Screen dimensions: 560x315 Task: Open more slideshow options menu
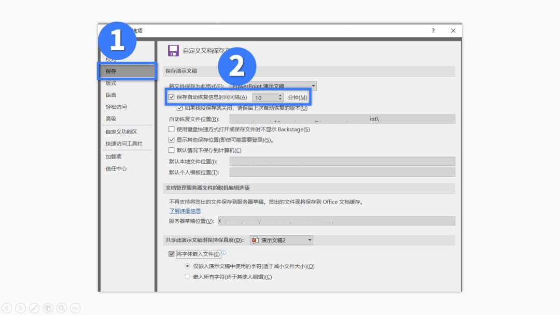pos(75,308)
